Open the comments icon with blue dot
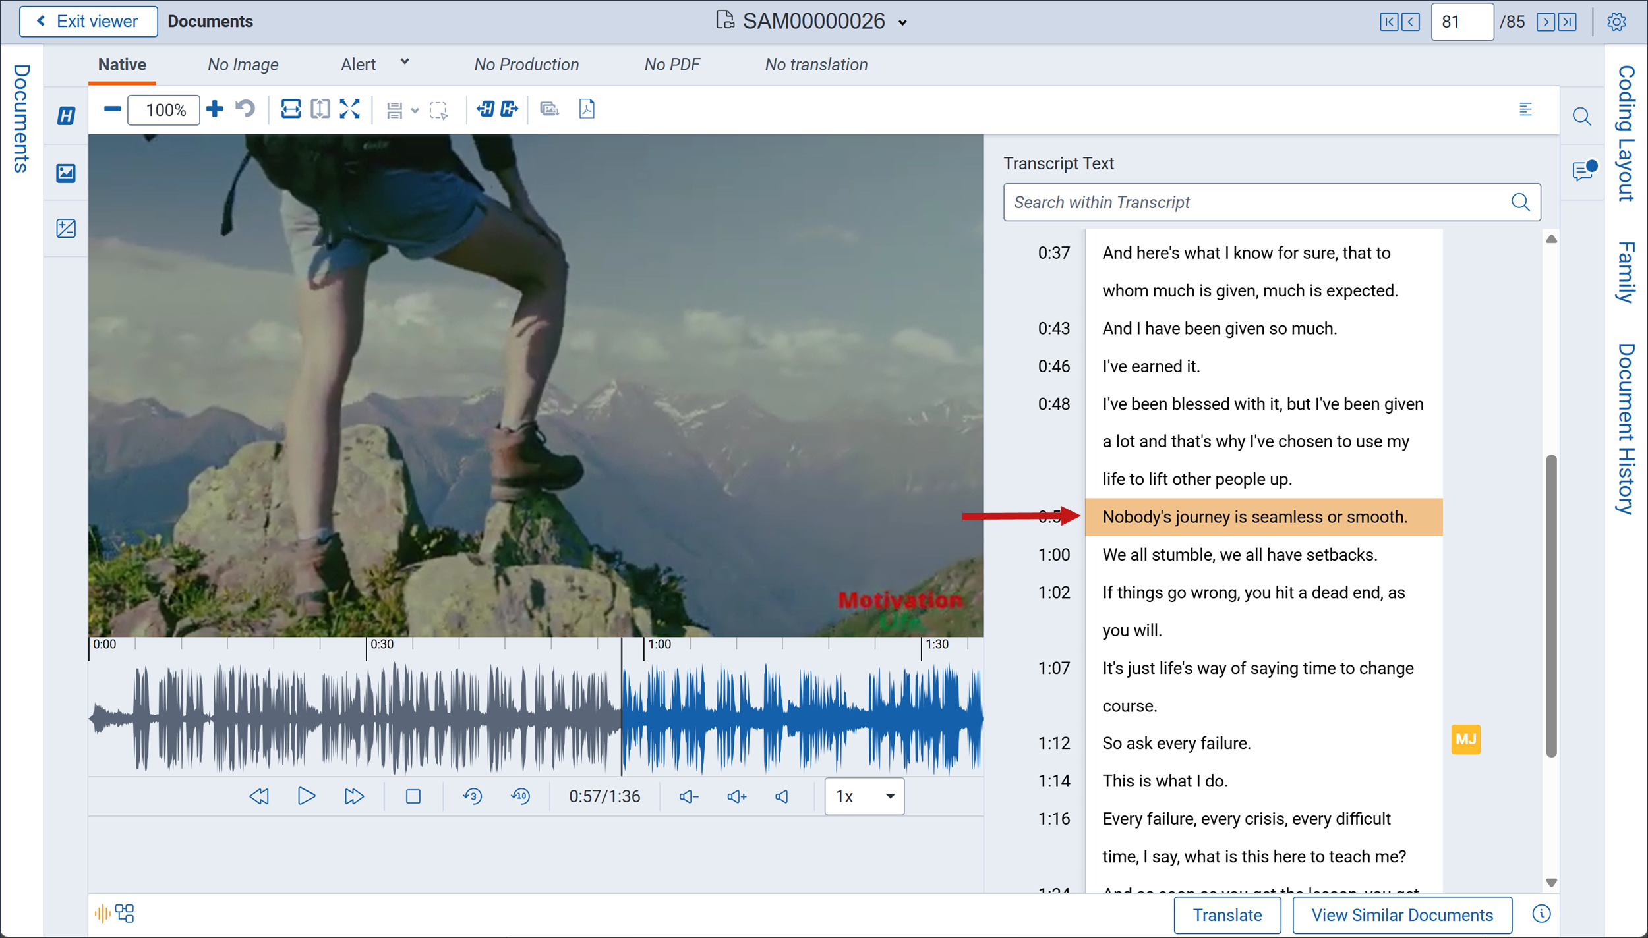The height and width of the screenshot is (938, 1648). [x=1583, y=171]
